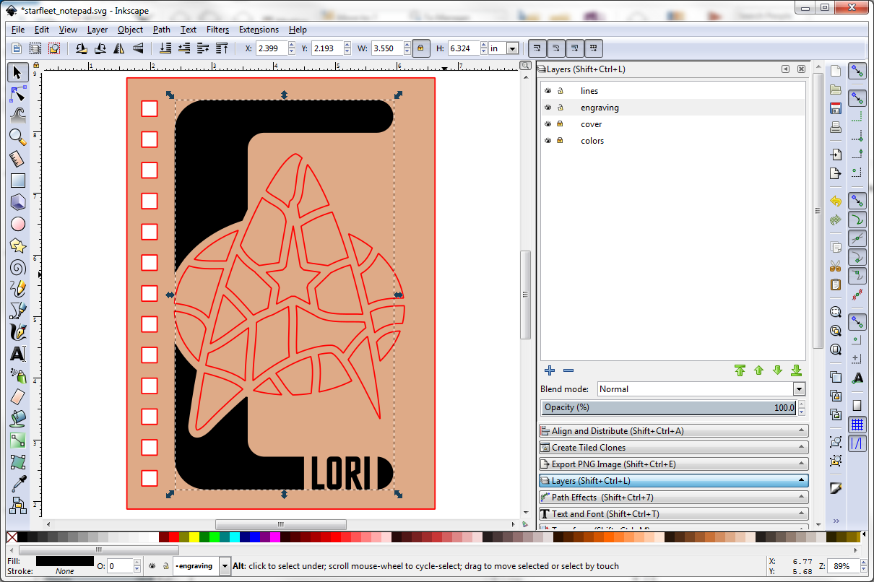Open the File menu
874x582 pixels.
pos(18,30)
